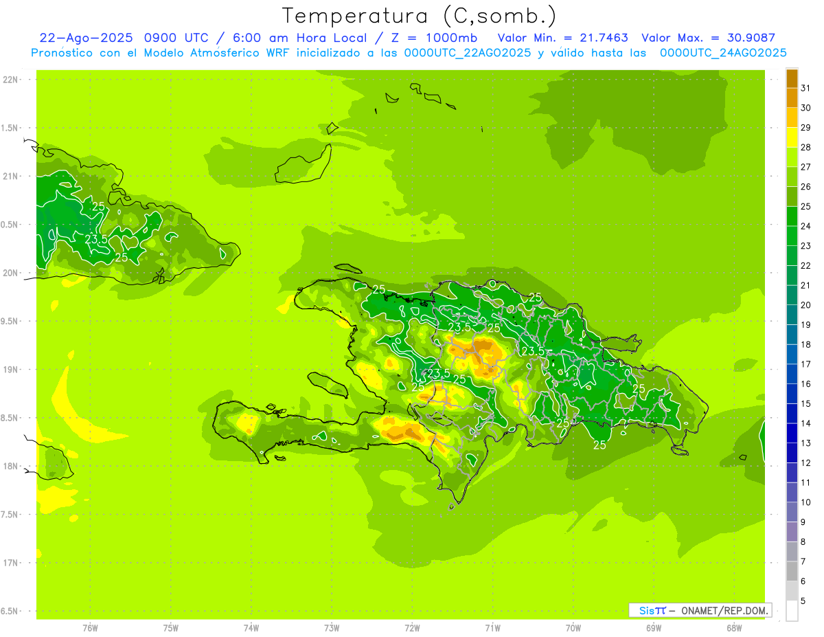Click the green swatch between 24 and 25
824x637 pixels.
point(792,216)
